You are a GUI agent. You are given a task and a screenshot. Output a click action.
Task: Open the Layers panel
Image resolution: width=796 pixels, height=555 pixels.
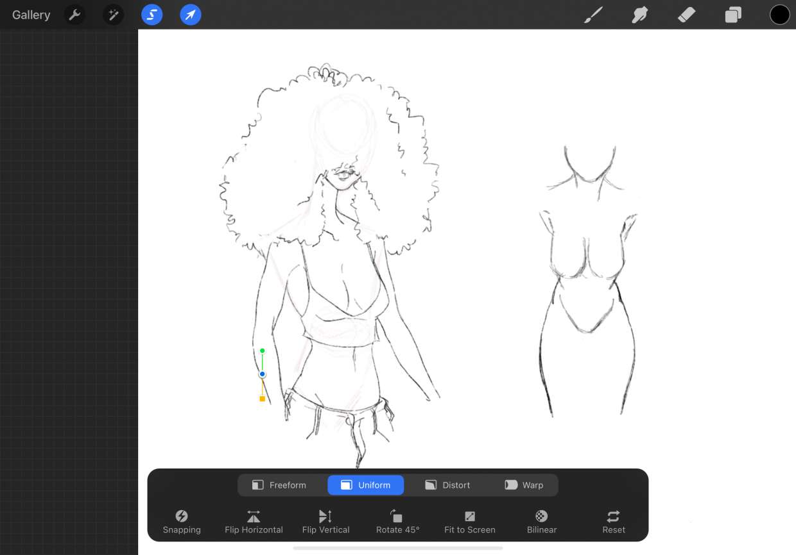coord(733,15)
